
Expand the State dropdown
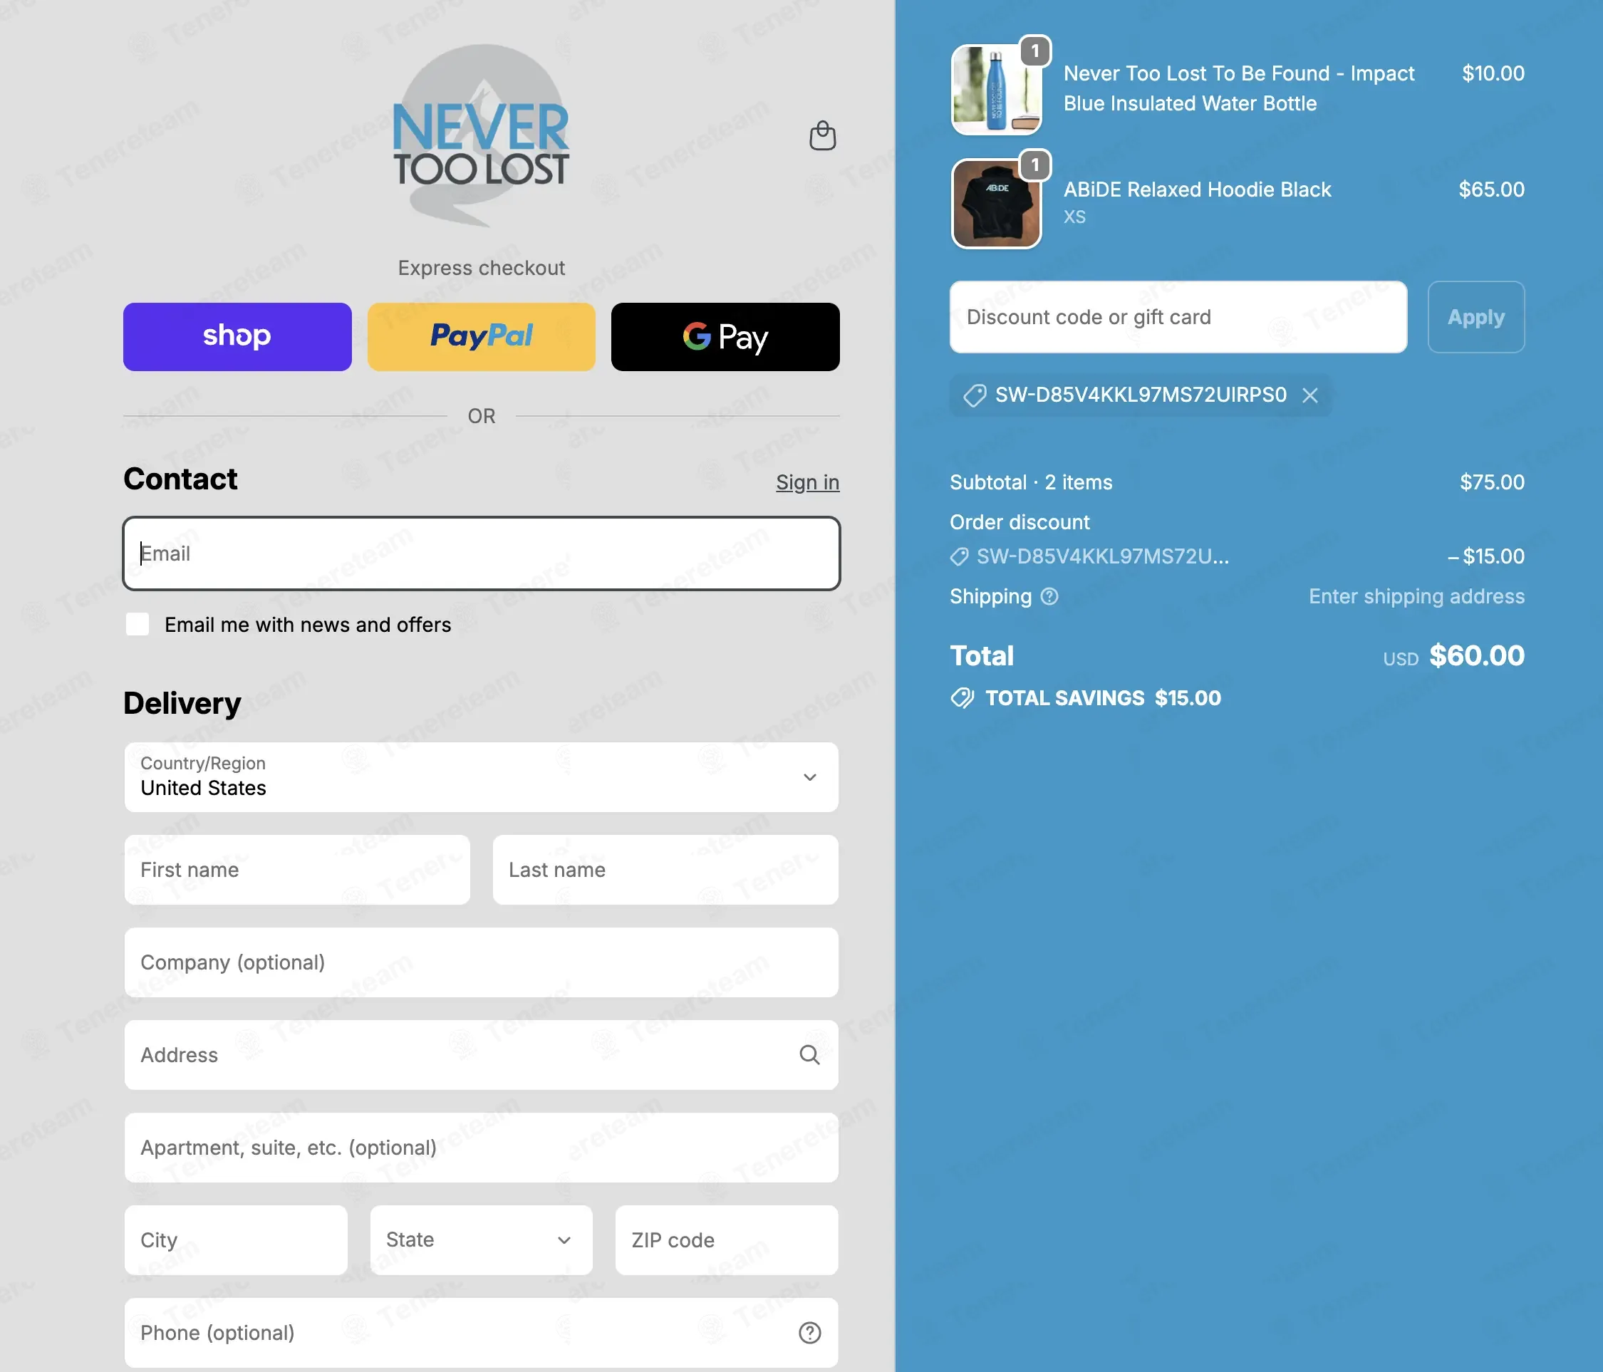(x=481, y=1240)
